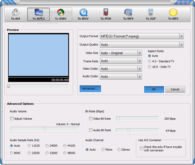Select the To WMV media player icon
Image resolution: width=195 pixels, height=165 pixels.
61,12
